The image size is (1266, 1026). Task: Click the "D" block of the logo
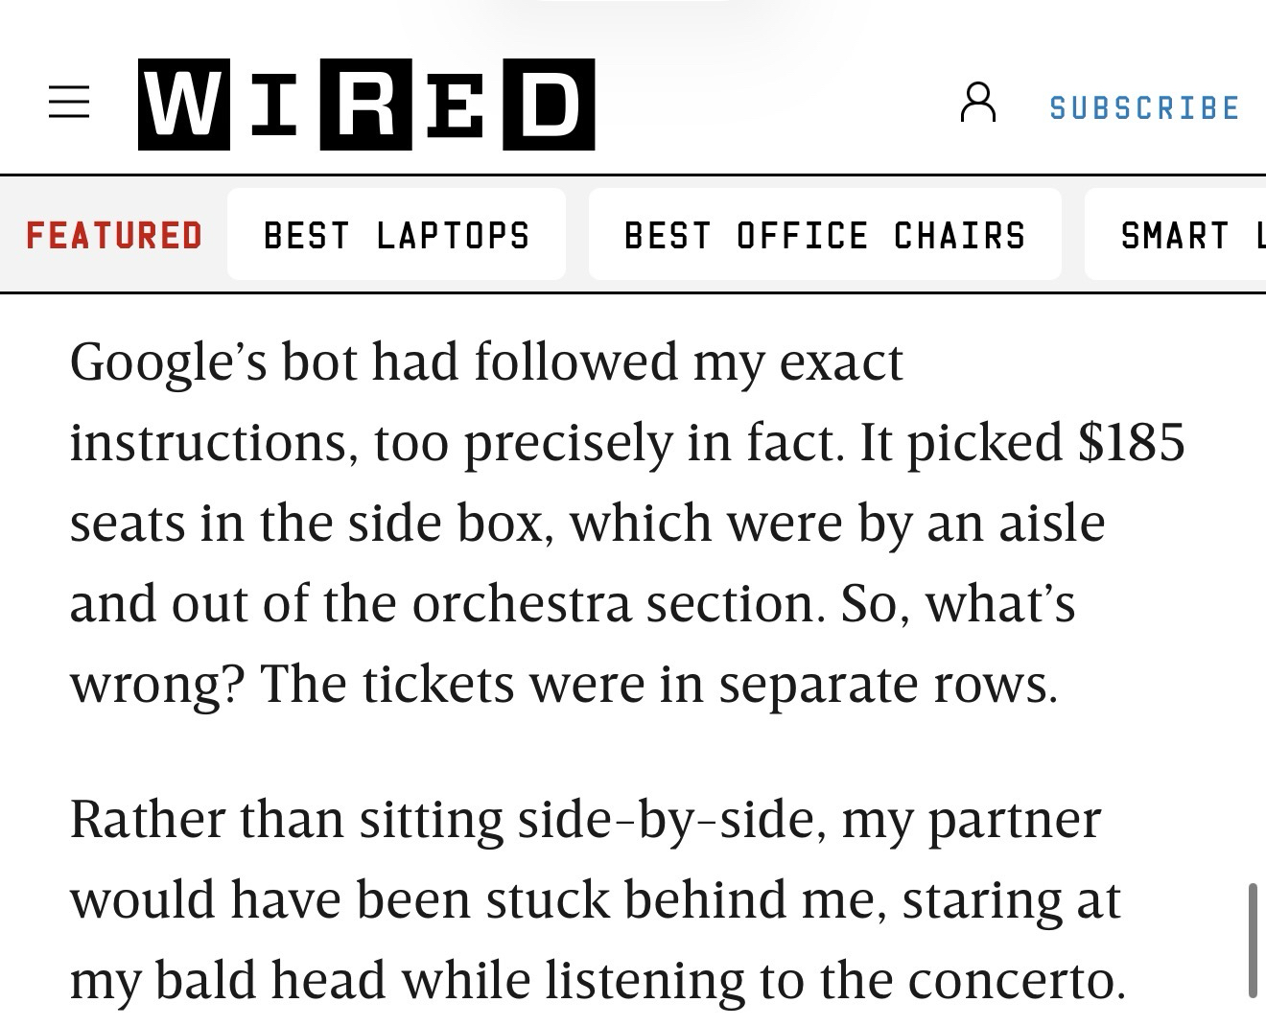coord(550,105)
